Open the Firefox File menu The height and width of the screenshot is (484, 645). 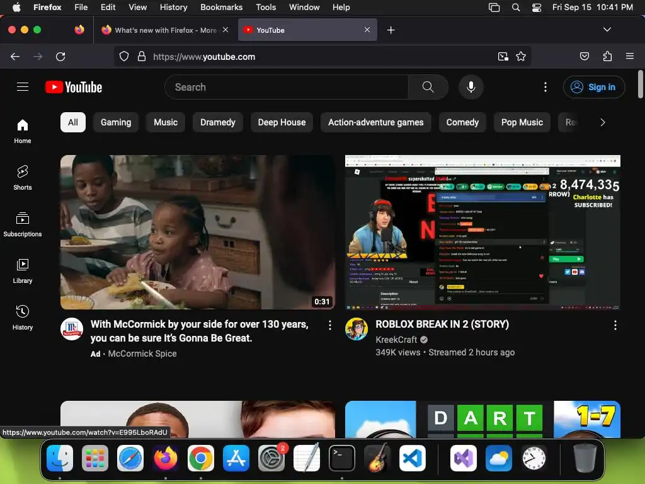pyautogui.click(x=81, y=8)
